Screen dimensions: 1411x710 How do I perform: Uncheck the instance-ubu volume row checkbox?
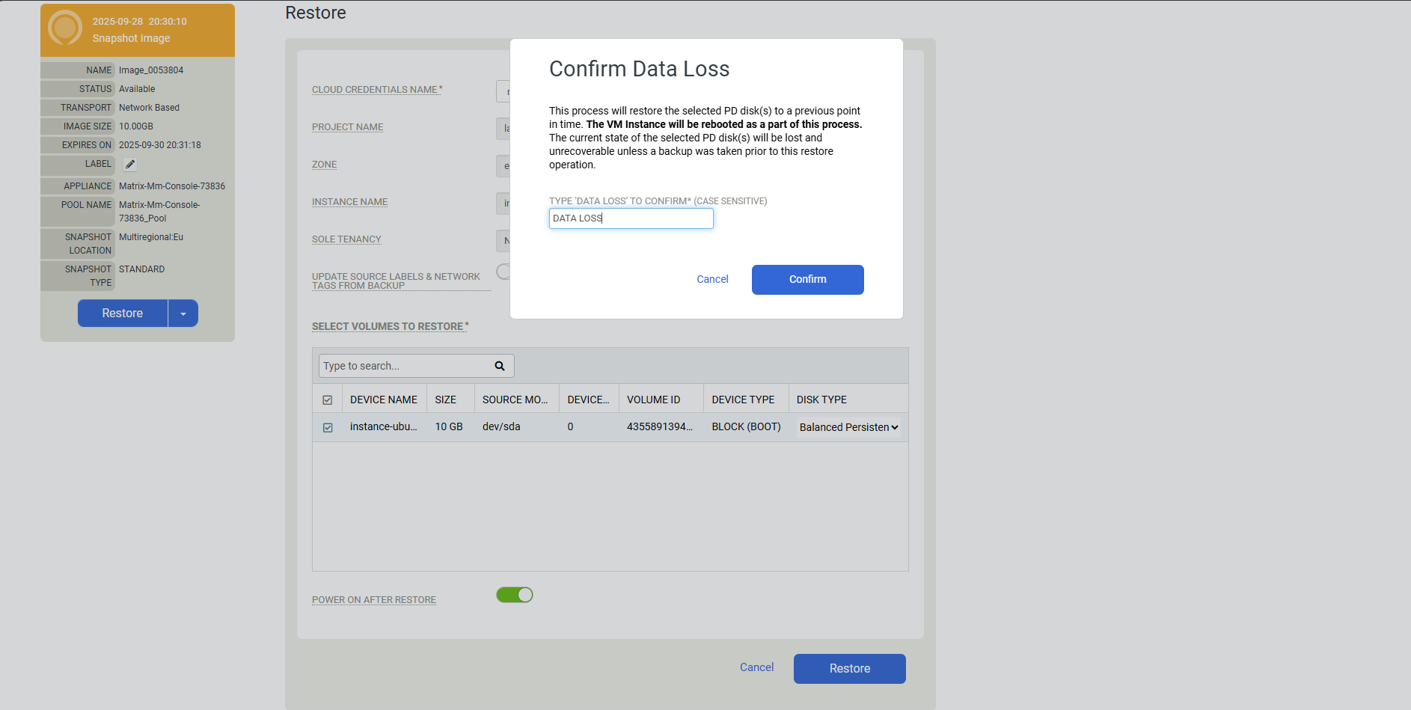pyautogui.click(x=328, y=428)
